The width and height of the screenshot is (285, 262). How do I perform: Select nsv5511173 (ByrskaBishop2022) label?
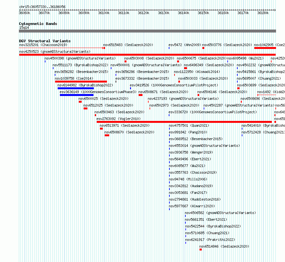[80, 65]
